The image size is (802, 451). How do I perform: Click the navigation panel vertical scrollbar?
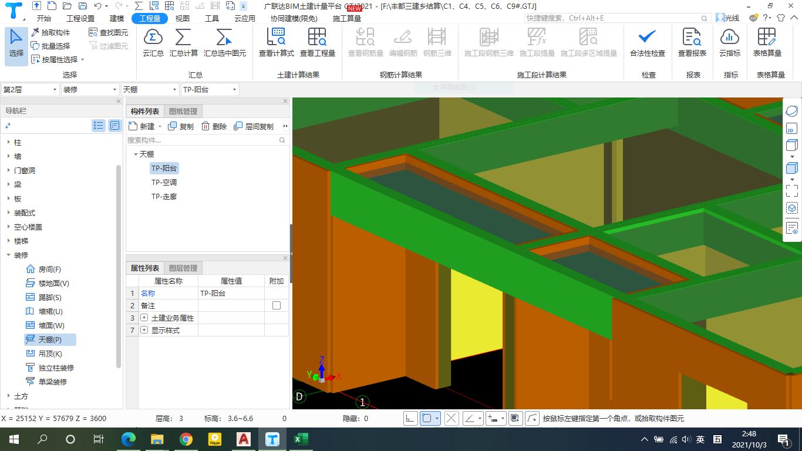click(119, 266)
